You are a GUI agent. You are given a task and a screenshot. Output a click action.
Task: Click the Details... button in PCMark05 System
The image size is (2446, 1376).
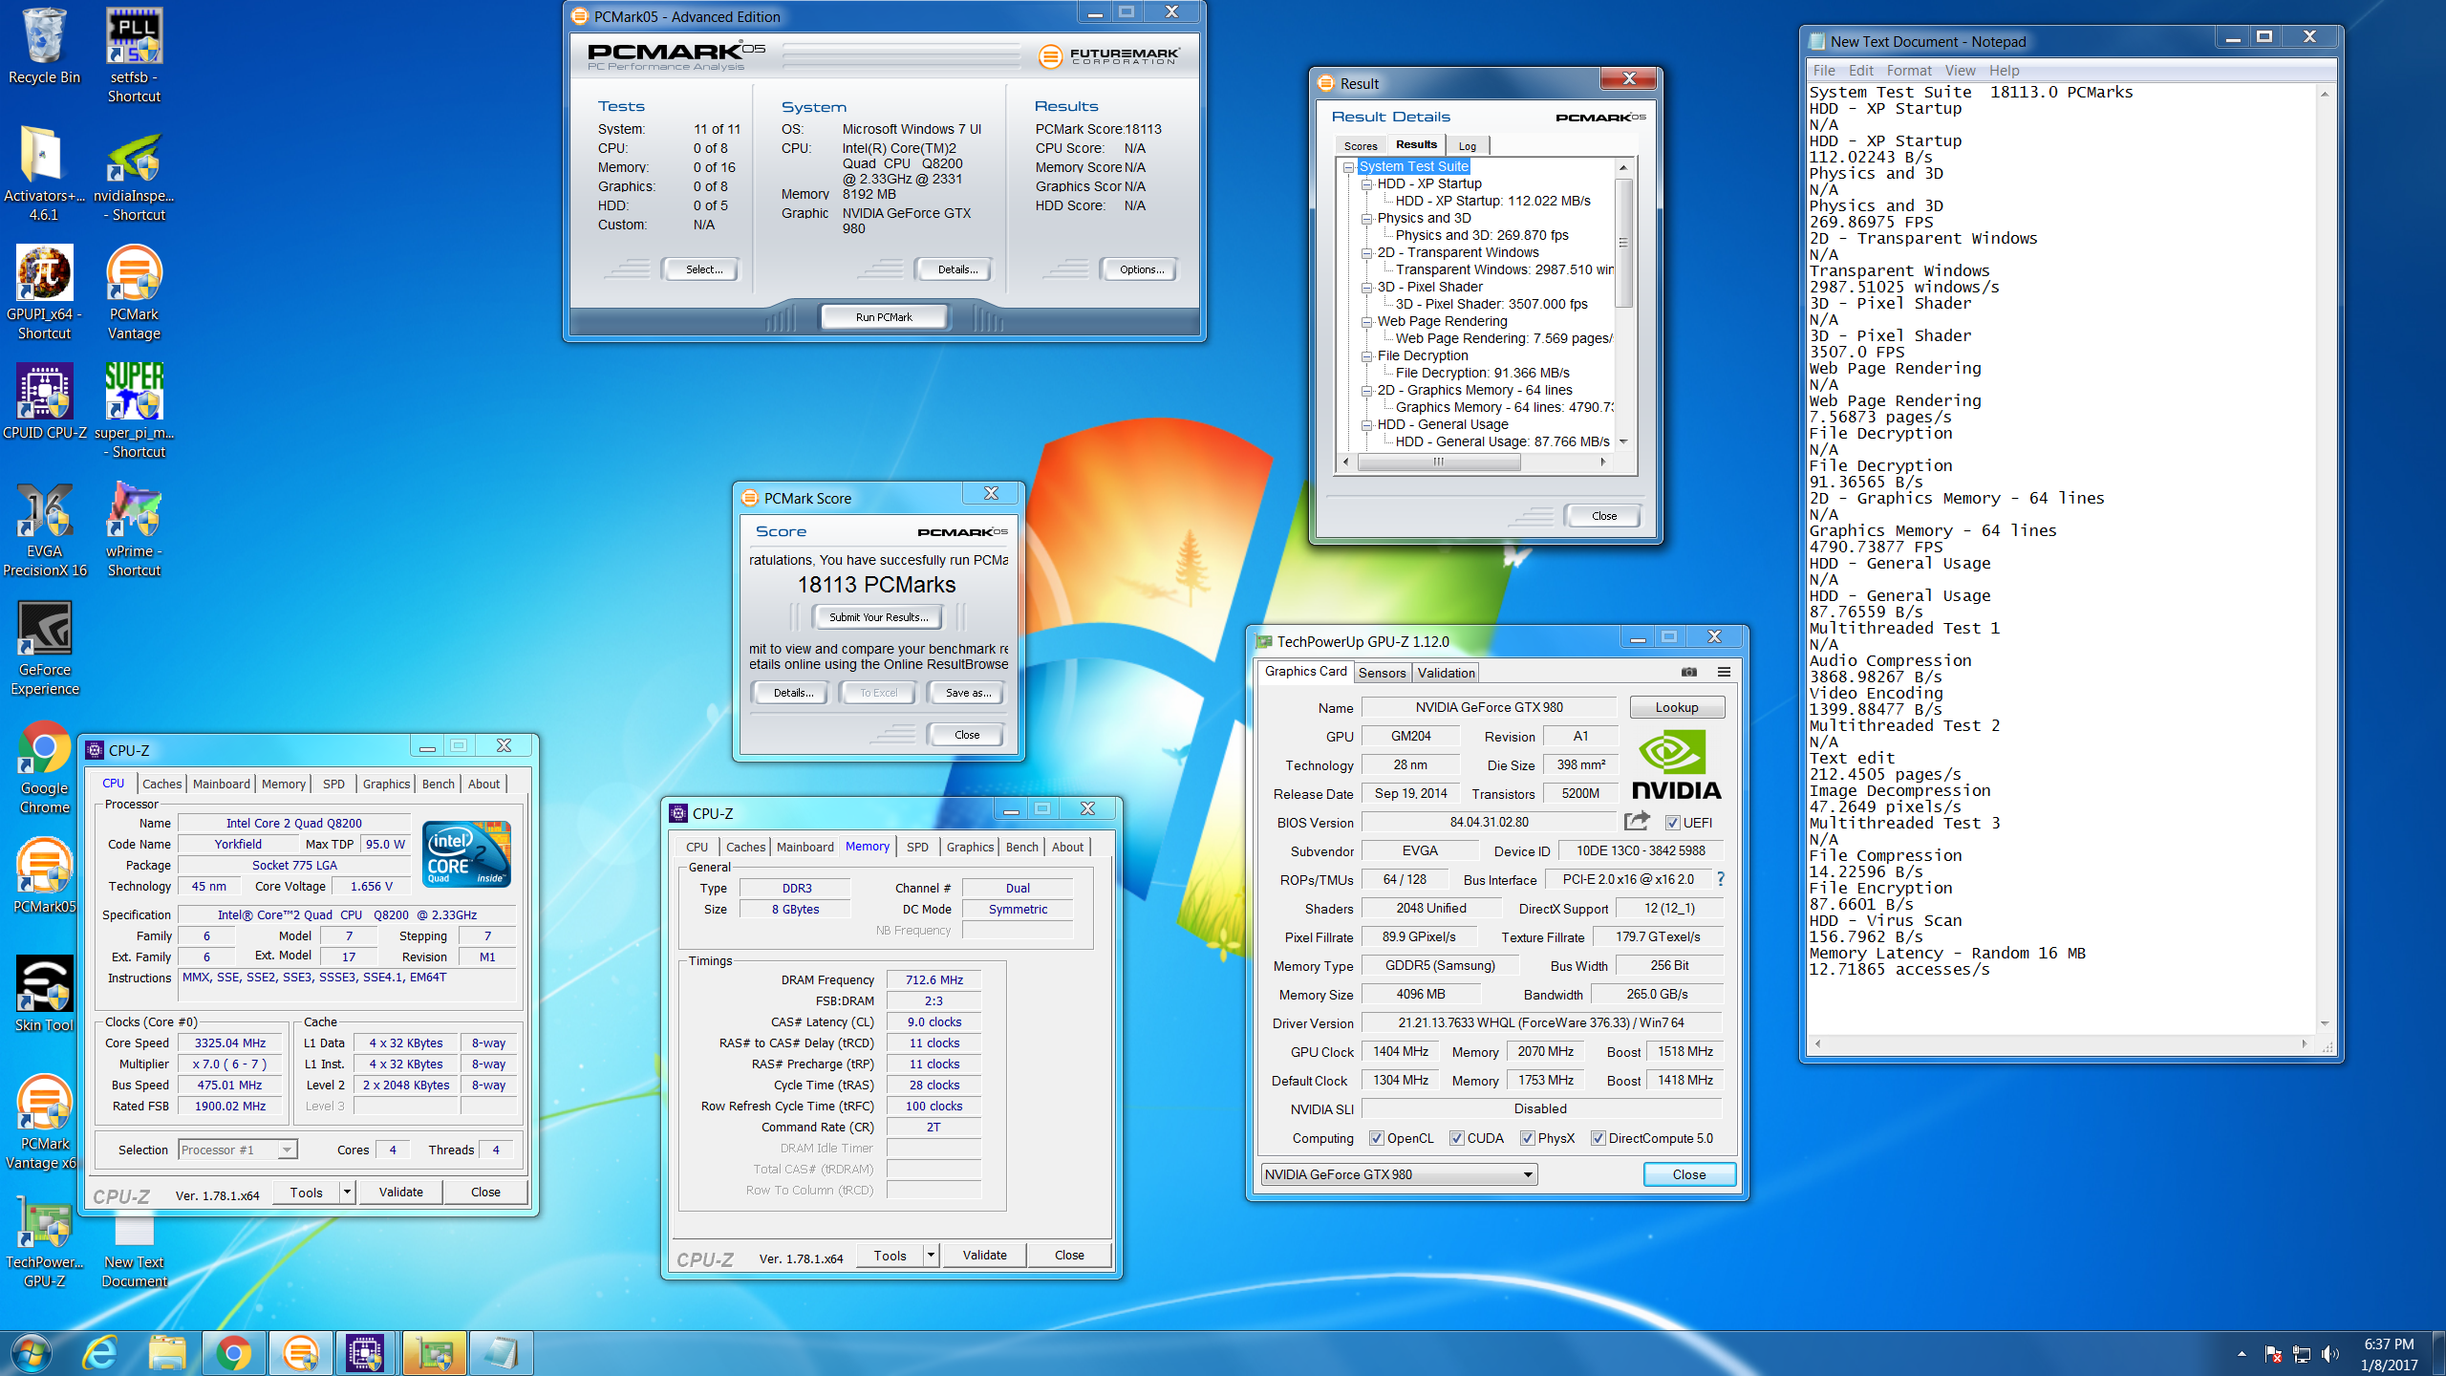956,269
